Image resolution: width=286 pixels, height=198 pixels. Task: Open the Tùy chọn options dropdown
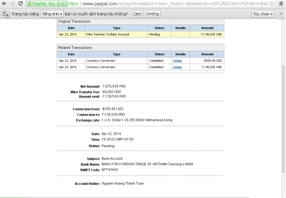263,14
